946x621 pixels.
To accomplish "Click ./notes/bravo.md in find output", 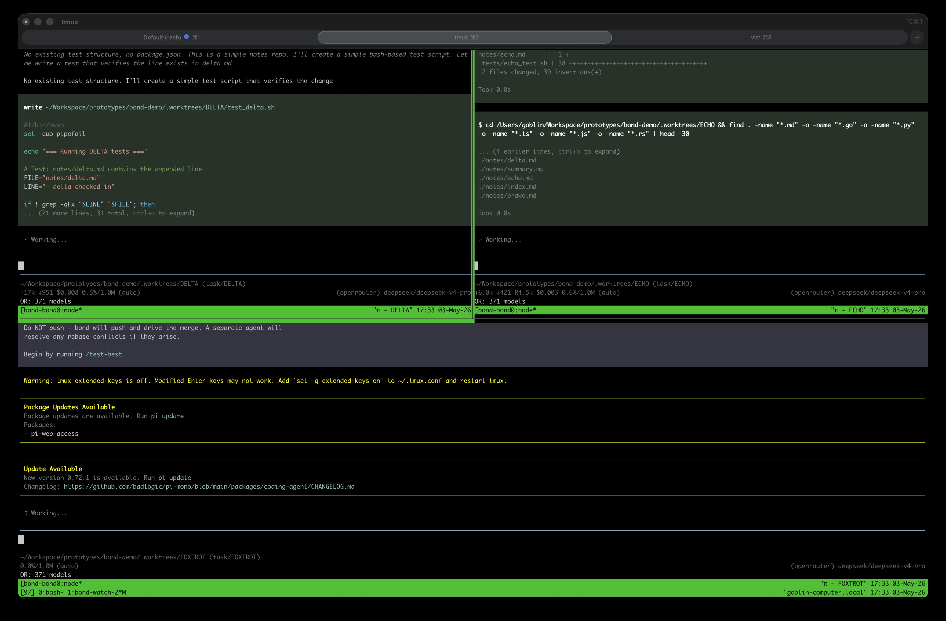I will 507,195.
